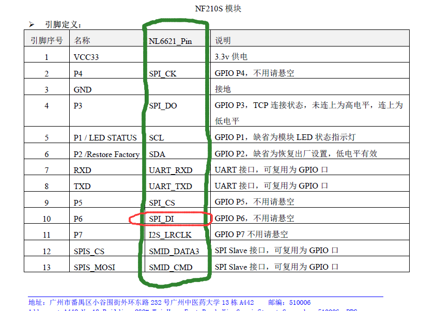Viewport: 435px width, 311px height.
Task: Click the heading "引脚定义:"
Action: pos(63,25)
